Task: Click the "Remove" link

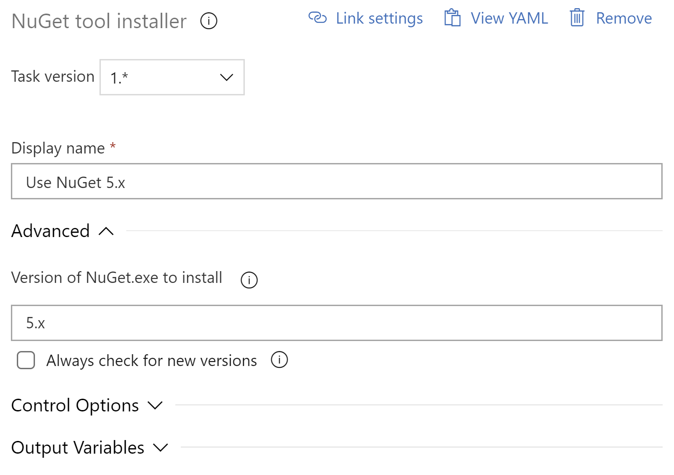Action: [x=624, y=18]
